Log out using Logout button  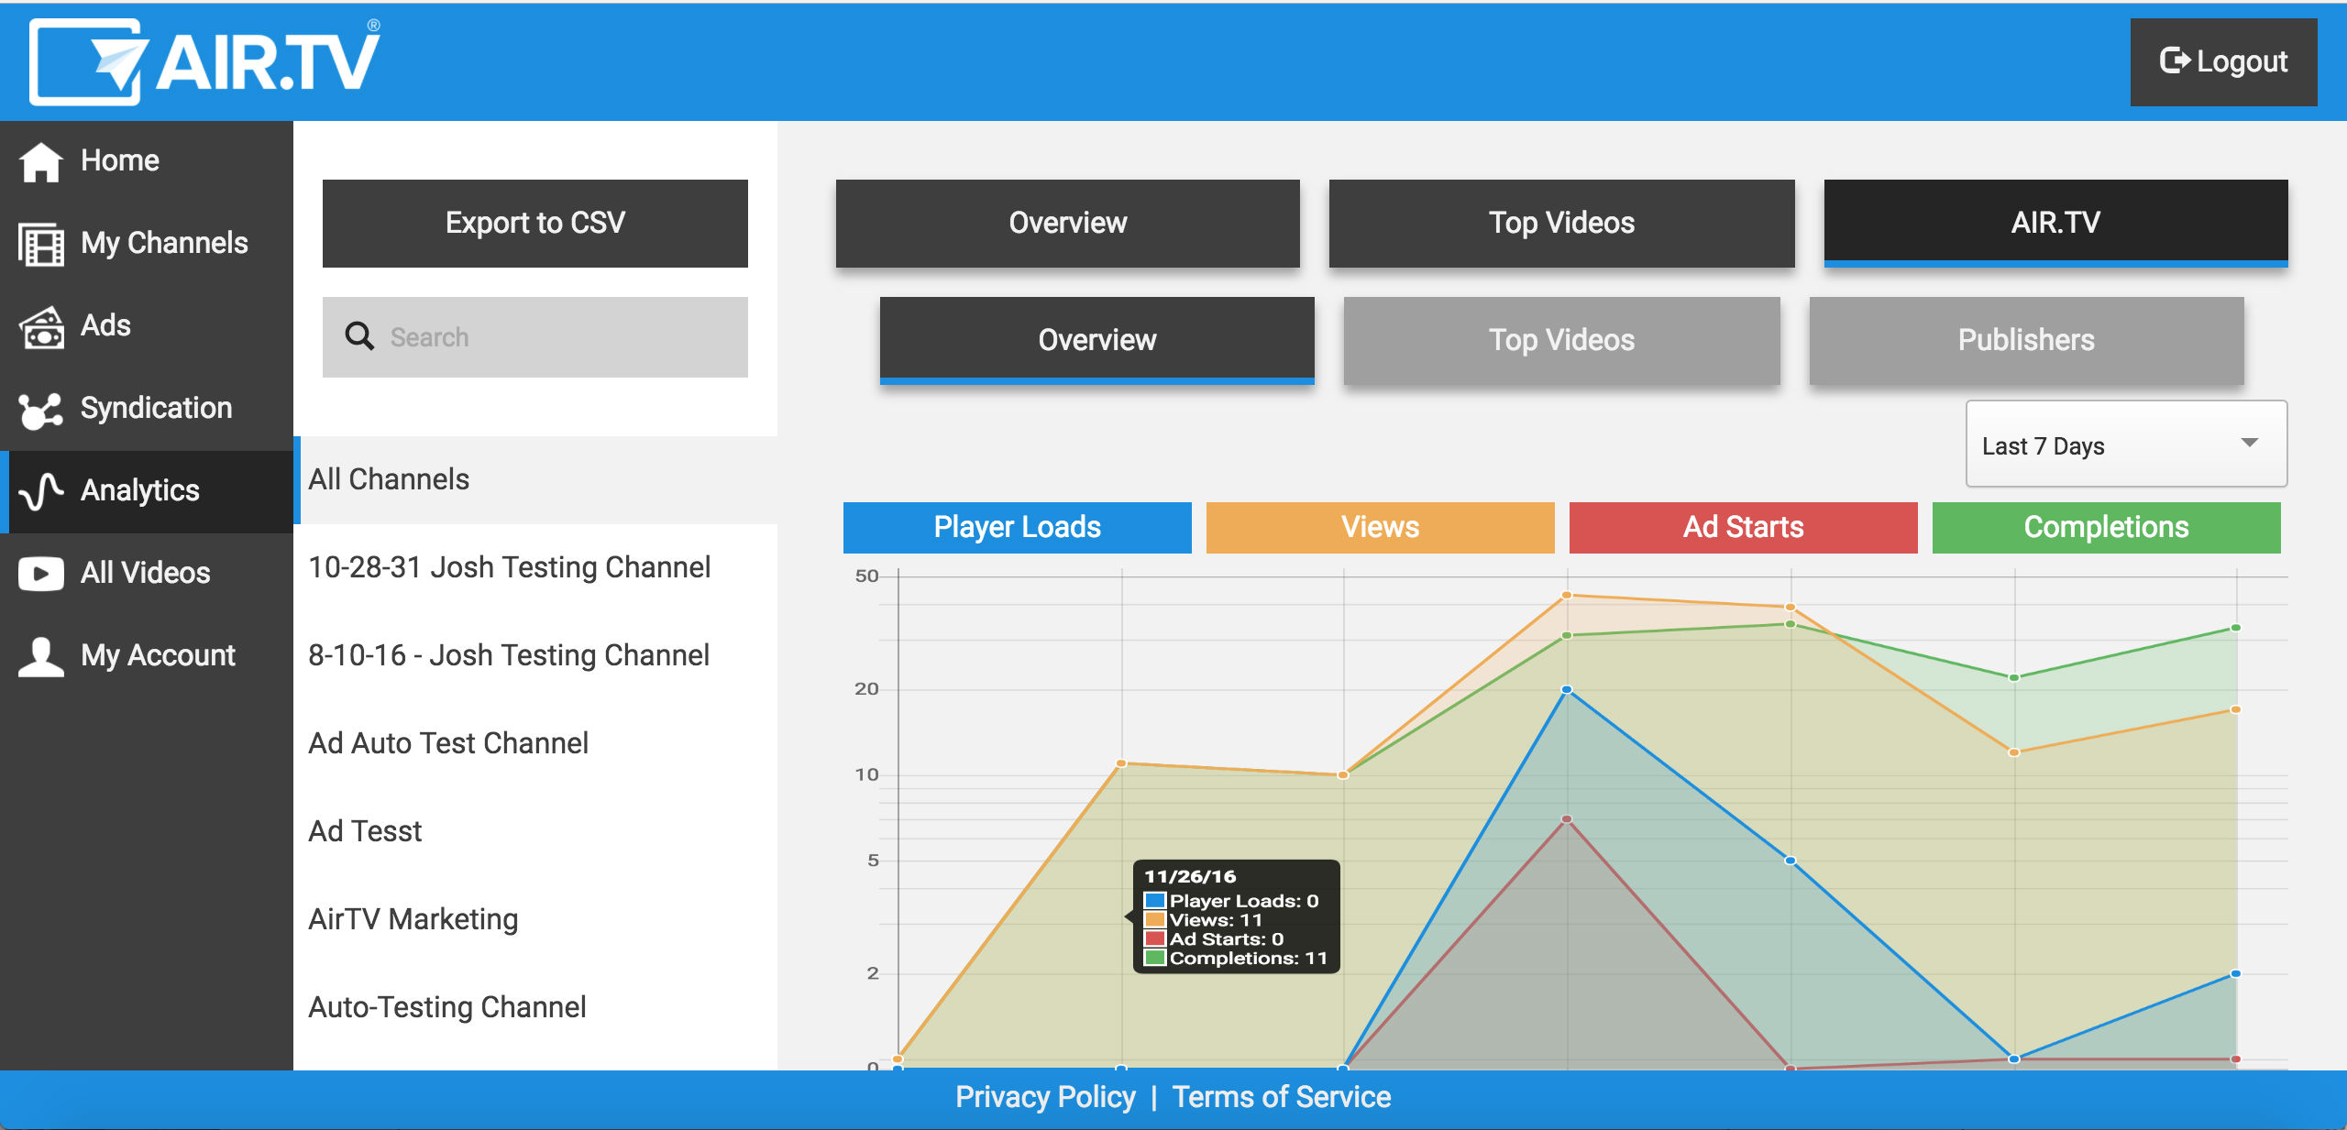(x=2223, y=61)
